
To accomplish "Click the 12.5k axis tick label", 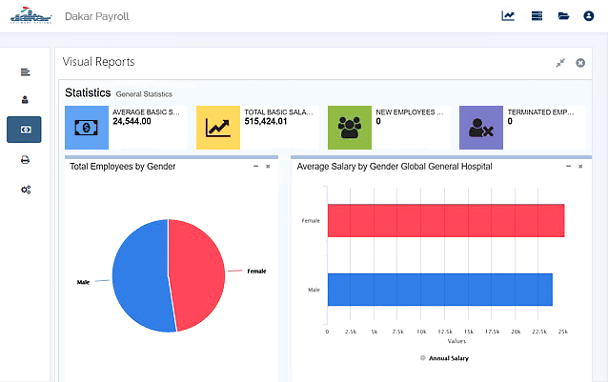I will pyautogui.click(x=445, y=332).
